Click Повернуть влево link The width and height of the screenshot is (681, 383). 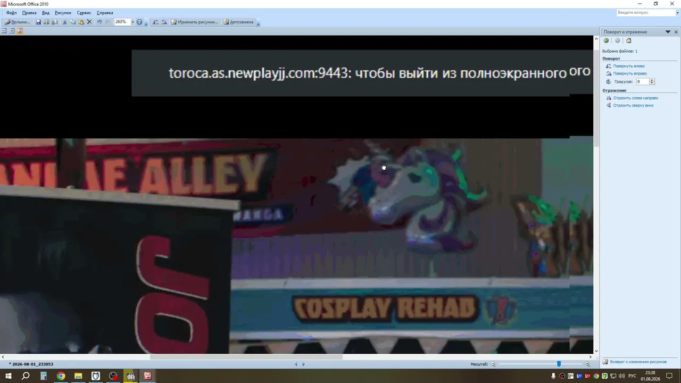coord(629,66)
